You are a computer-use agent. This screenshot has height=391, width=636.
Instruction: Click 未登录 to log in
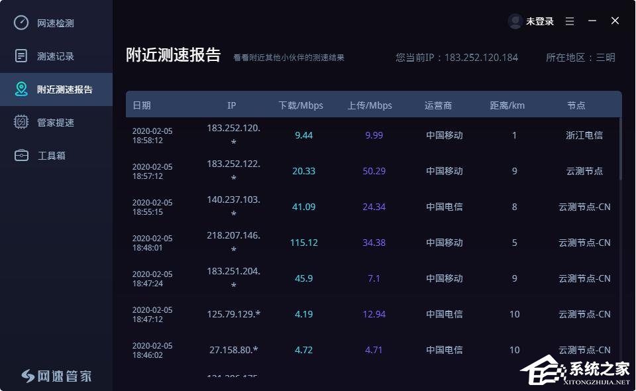539,21
